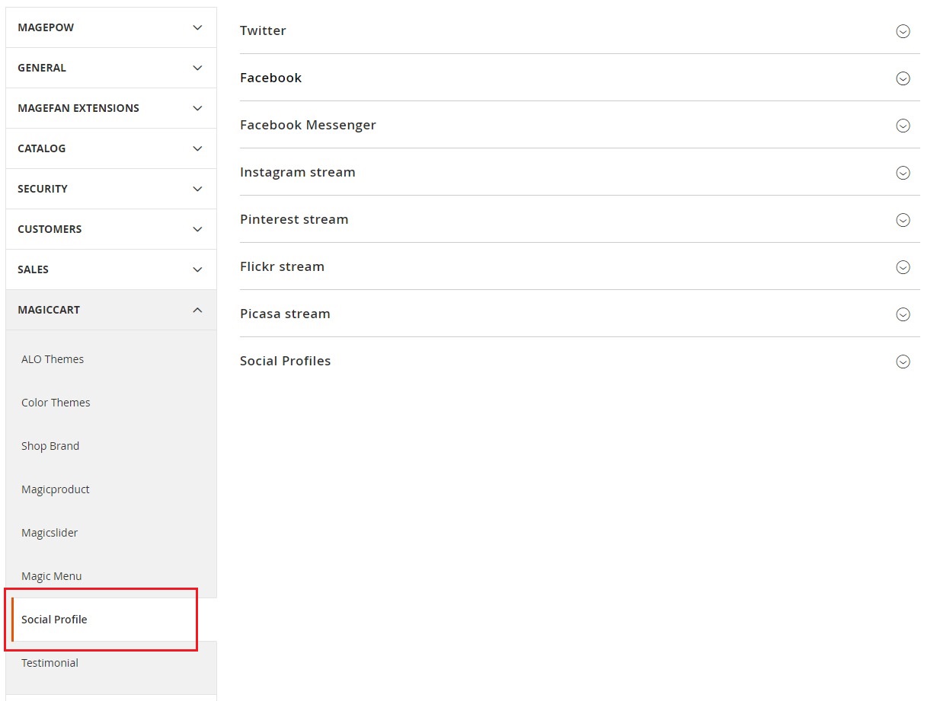Click the Facebook section expand circle icon
This screenshot has width=937, height=701.
point(903,78)
